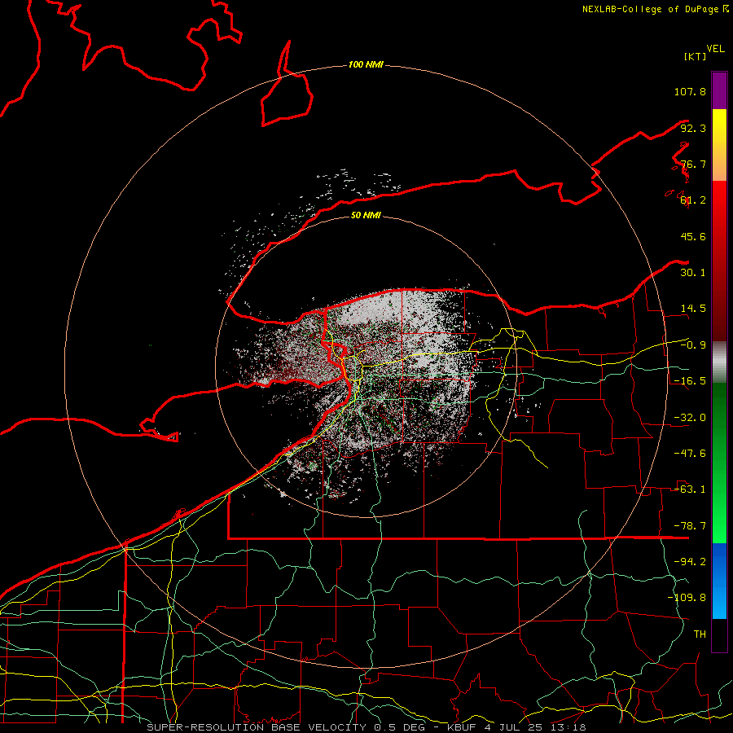
Task: Click the 30.1 legend value
Action: click(693, 273)
